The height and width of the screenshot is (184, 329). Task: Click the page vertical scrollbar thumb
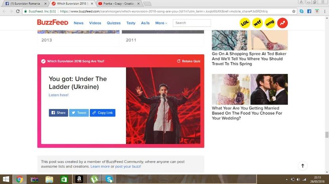[327, 135]
